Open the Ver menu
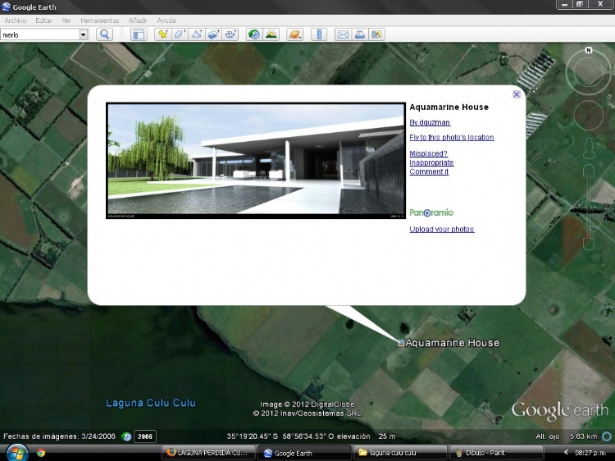615x461 pixels. 66,21
